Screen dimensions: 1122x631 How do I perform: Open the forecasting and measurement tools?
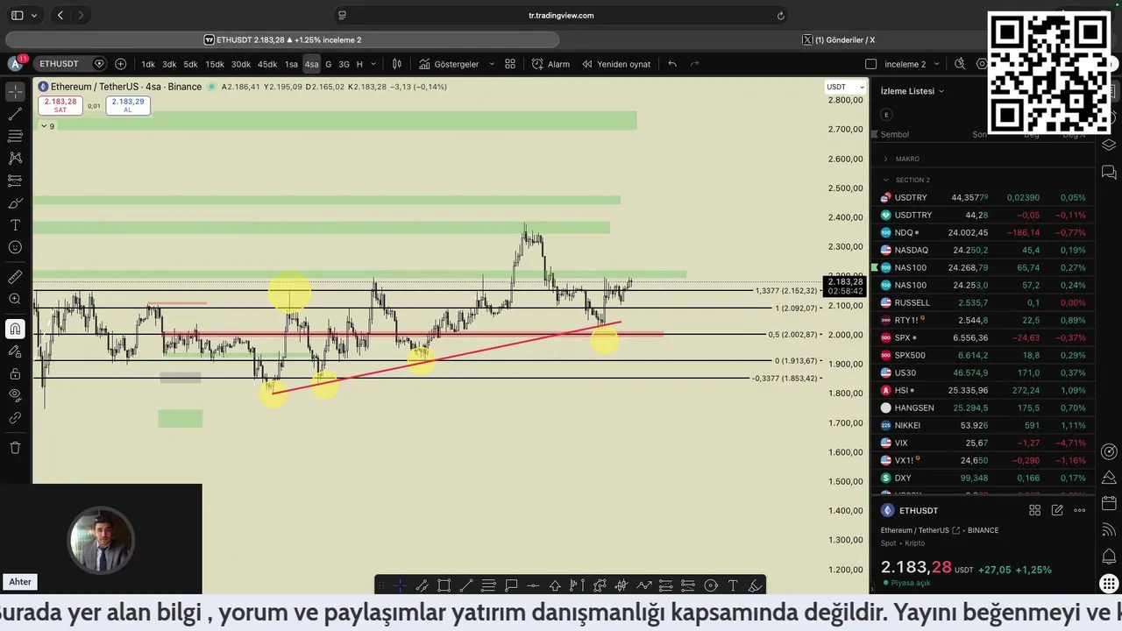15,181
